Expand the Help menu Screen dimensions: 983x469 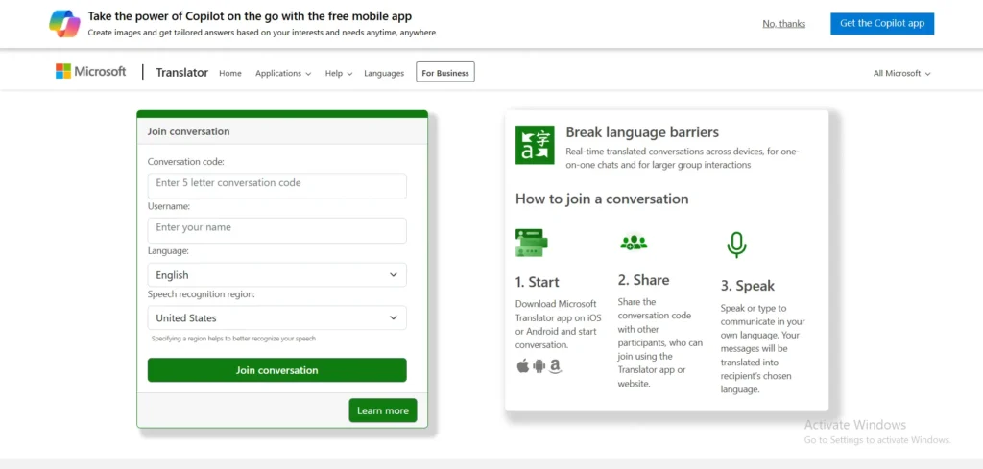pyautogui.click(x=339, y=73)
